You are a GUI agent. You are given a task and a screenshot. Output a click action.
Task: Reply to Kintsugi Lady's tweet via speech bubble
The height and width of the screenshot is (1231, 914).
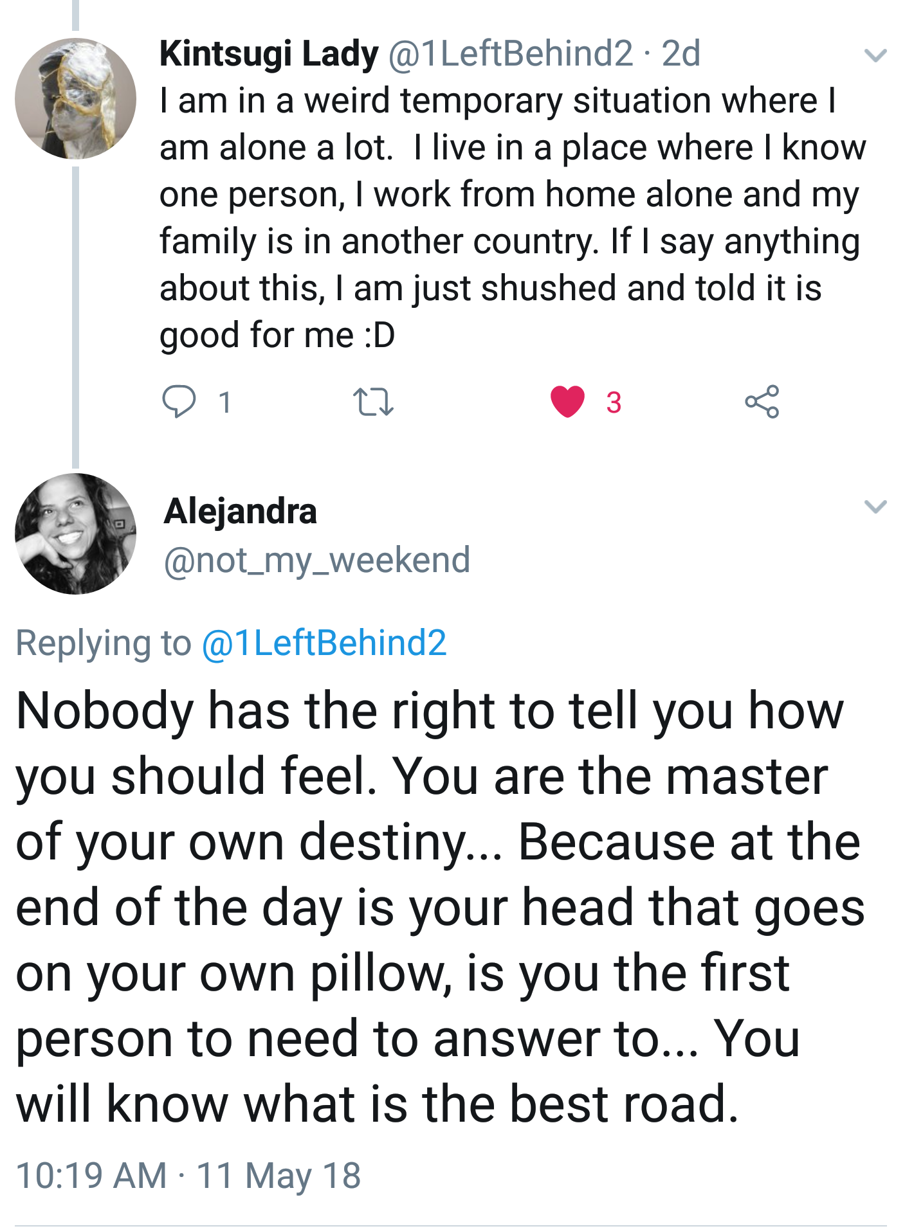[x=178, y=402]
